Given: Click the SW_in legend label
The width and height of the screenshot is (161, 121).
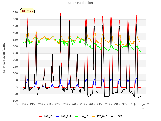Looking at the screenshot, I should click(48, 116).
